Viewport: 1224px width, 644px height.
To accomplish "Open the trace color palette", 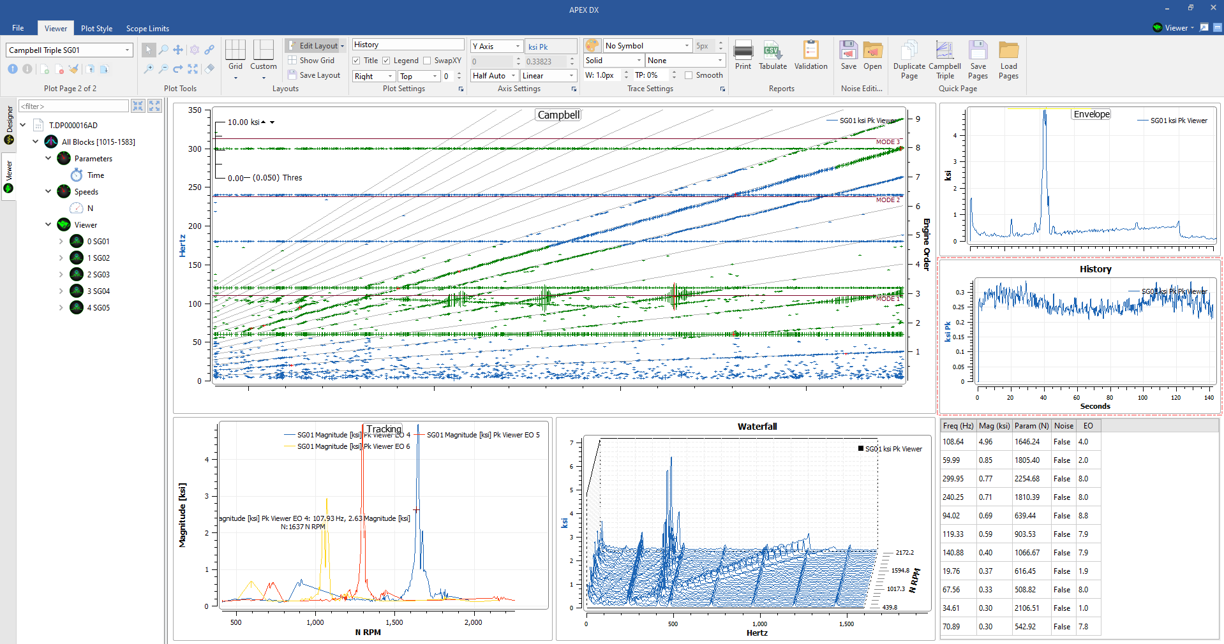I will (x=592, y=46).
